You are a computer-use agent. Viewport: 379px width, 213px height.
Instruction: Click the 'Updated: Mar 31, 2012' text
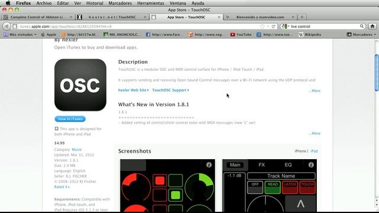click(74, 155)
